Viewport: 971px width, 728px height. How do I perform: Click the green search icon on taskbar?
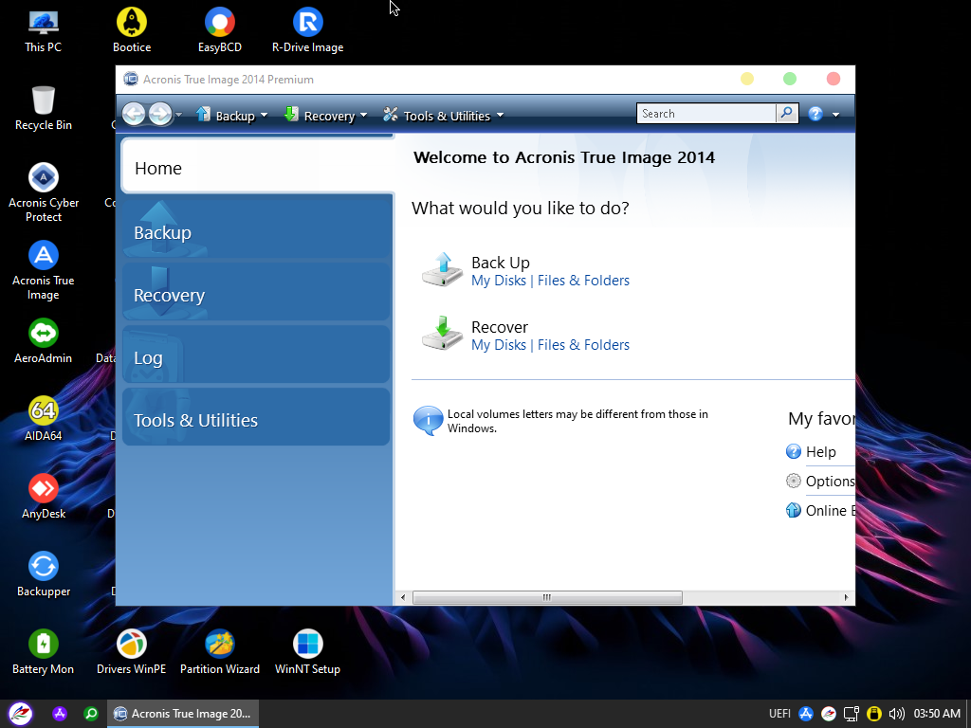(x=91, y=714)
